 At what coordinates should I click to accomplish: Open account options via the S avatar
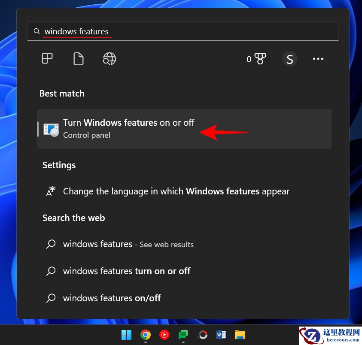290,59
